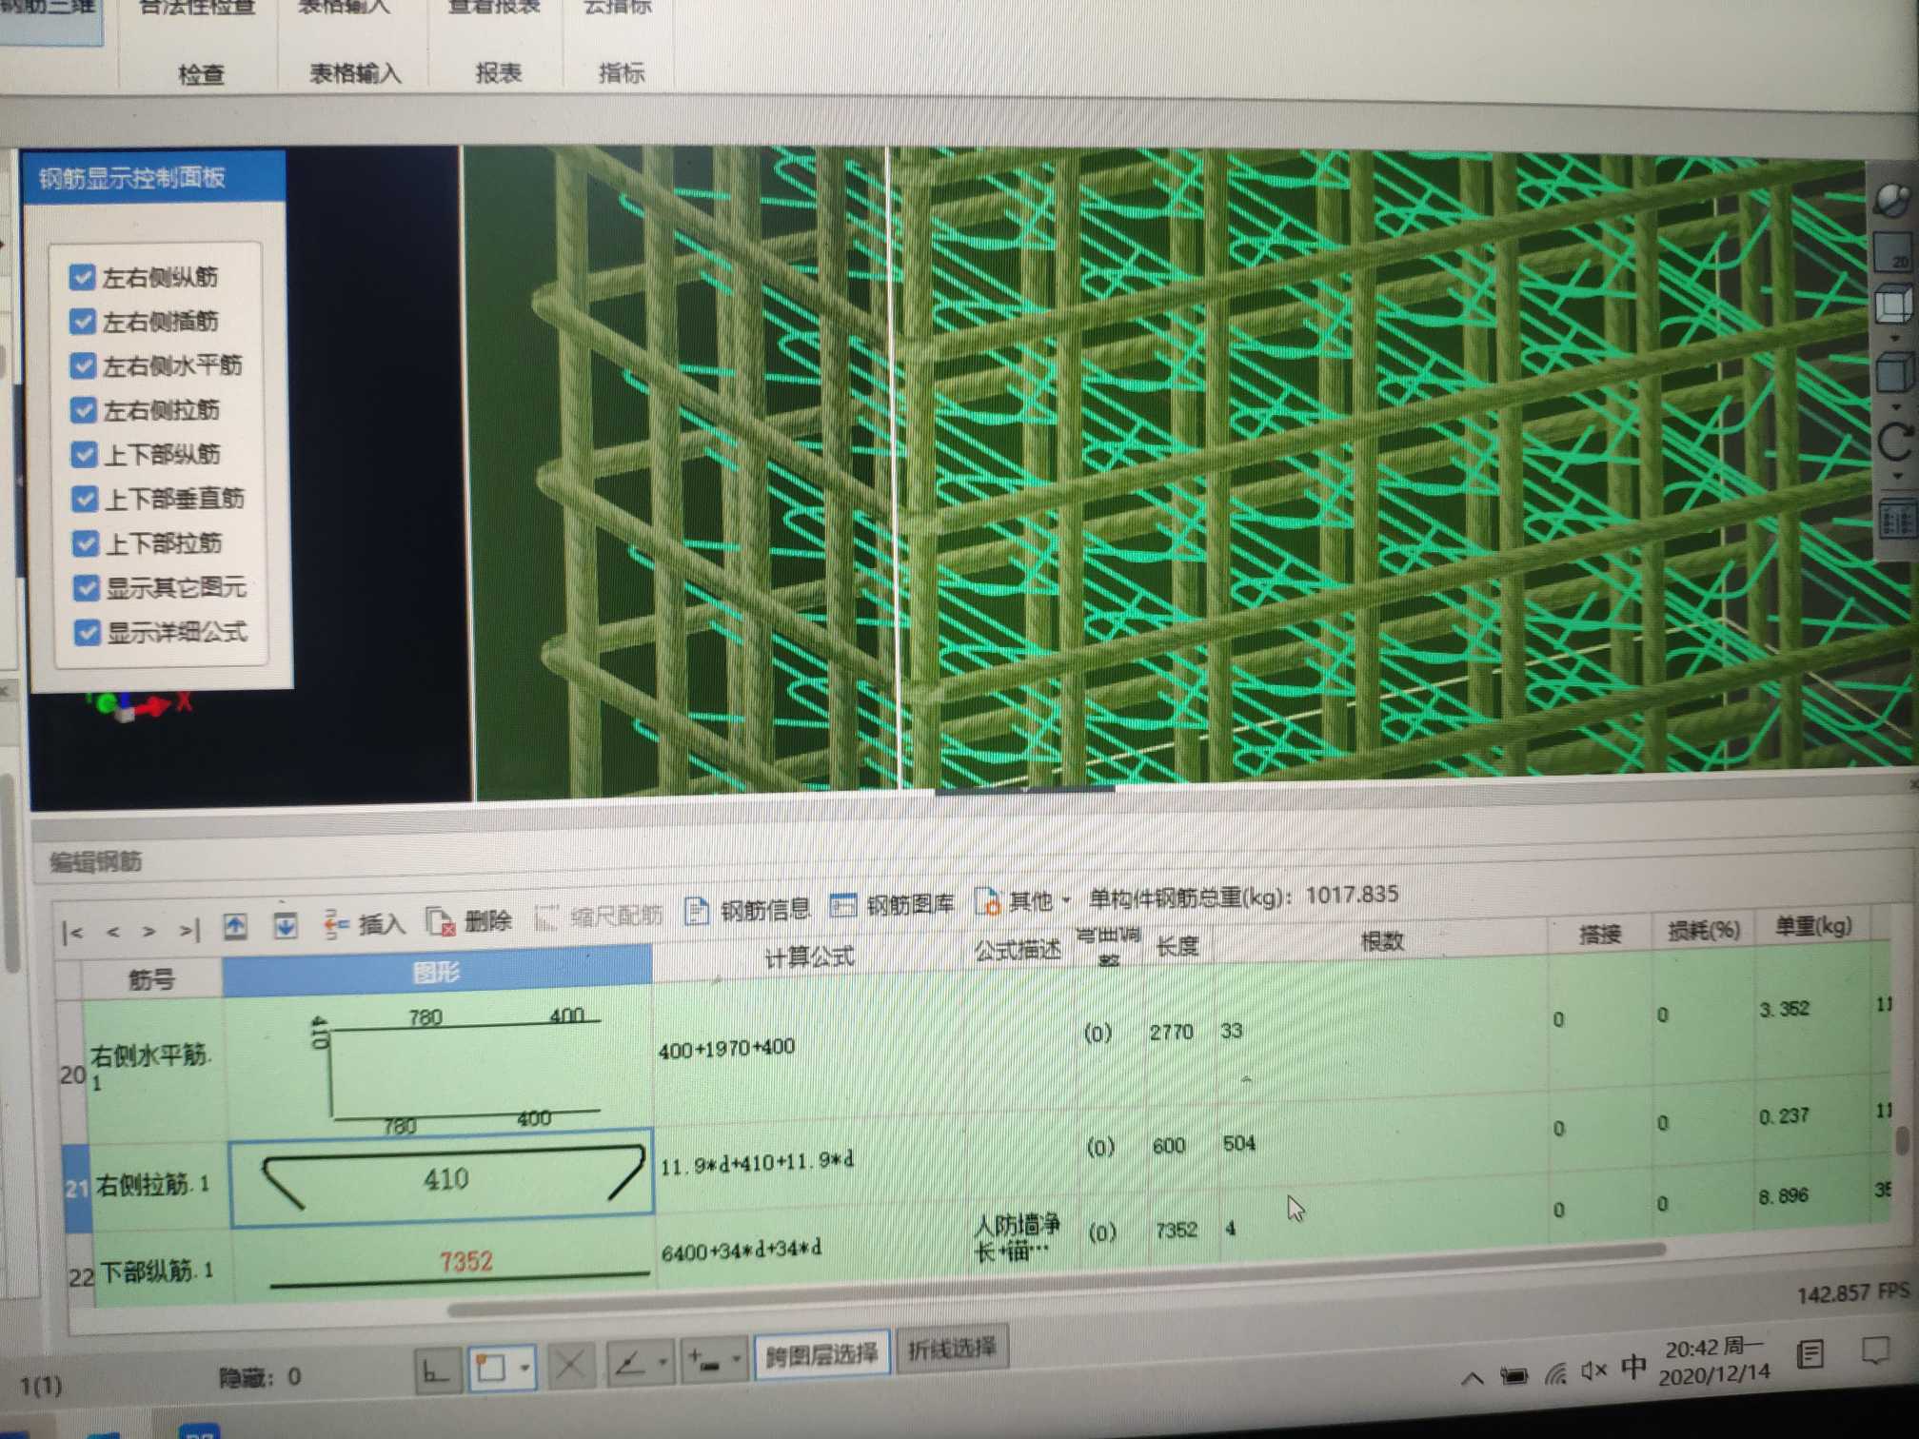Uncheck 左右侧纵筋 checkbox
Screen dimensions: 1919x1439
coord(83,277)
